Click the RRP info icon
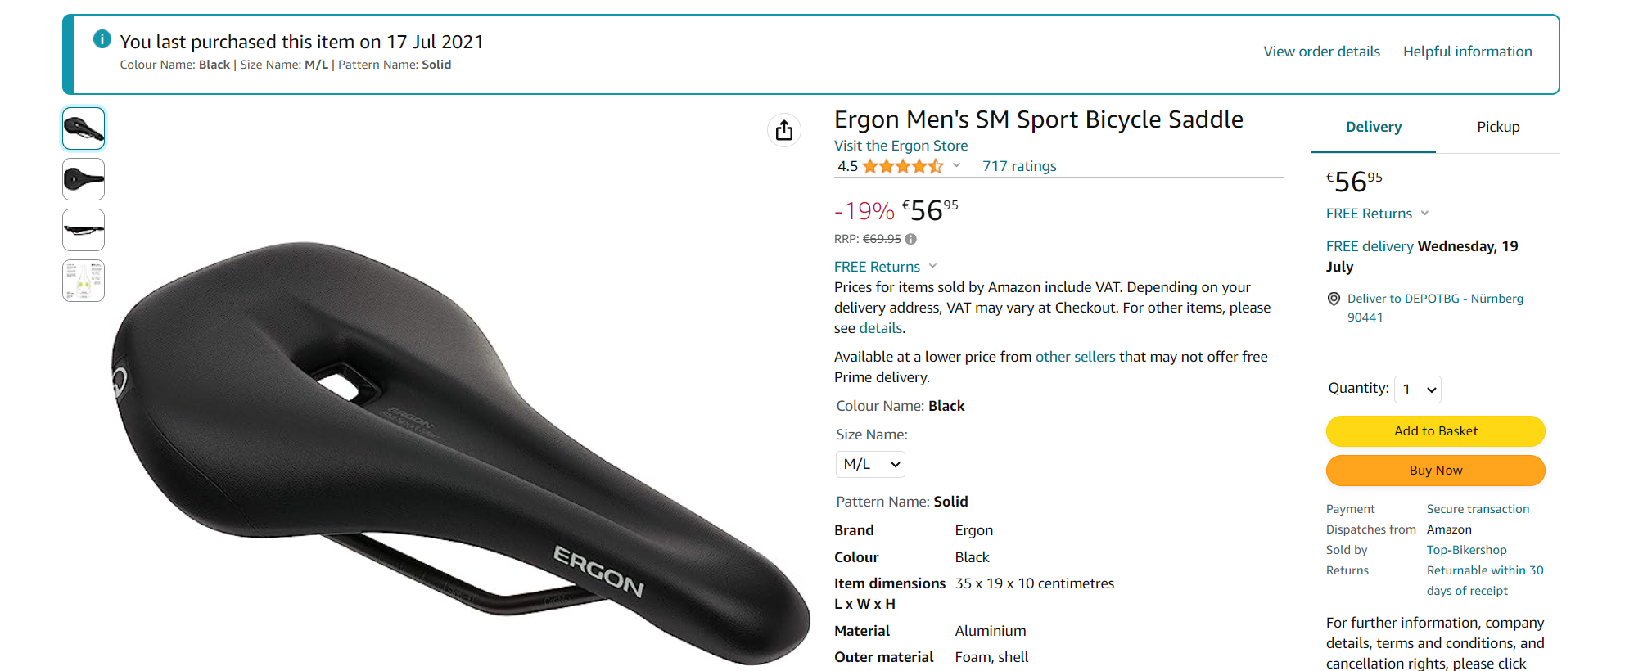Screen dimensions: 1634x671 click(x=911, y=239)
